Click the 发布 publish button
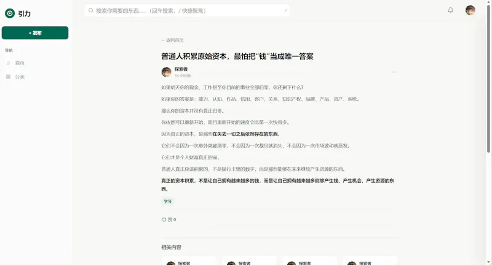This screenshot has height=266, width=492. [35, 33]
